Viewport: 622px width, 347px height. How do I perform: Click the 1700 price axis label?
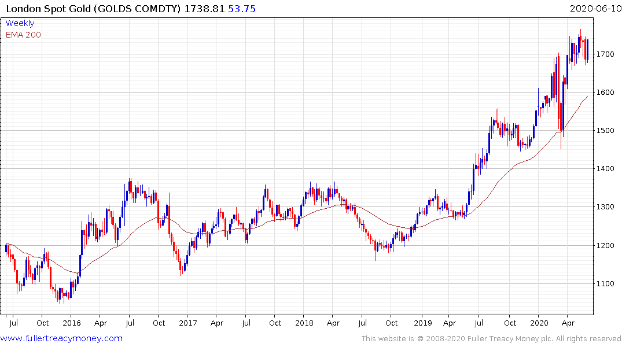coord(605,54)
